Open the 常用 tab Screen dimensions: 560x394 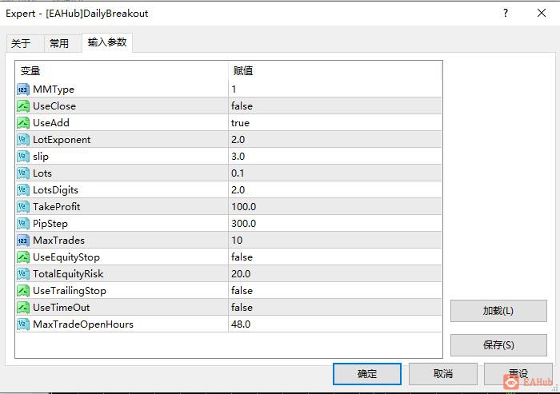[x=59, y=44]
